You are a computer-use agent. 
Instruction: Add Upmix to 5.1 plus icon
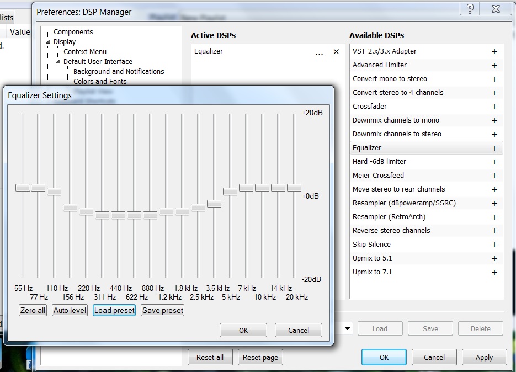pos(494,259)
